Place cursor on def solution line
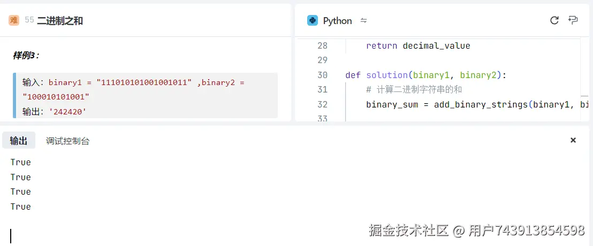Viewport: 593px width, 246px height. tap(425, 75)
